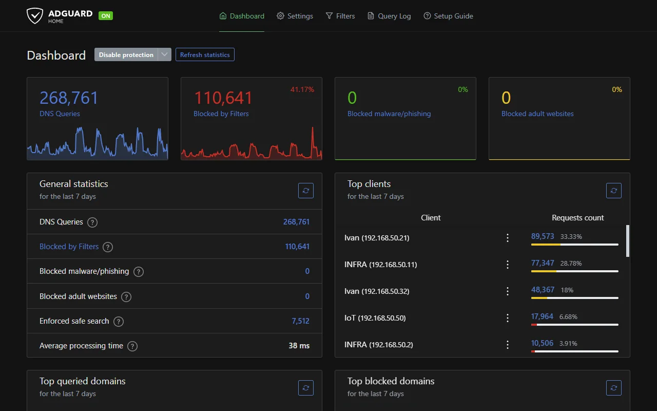This screenshot has width=657, height=411.
Task: Open Query Log via the book icon
Action: tap(370, 16)
